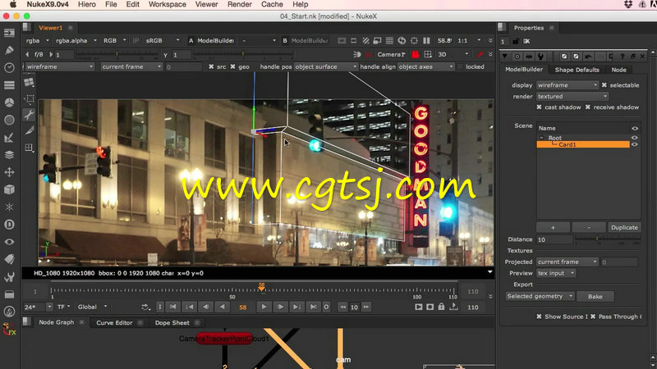Open the Cache menu

coord(272,5)
